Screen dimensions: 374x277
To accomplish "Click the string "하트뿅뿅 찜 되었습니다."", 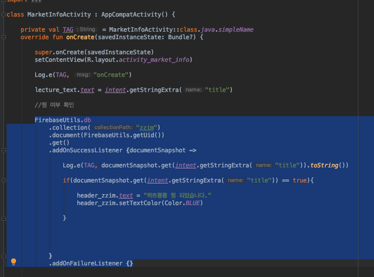I will [x=177, y=196].
